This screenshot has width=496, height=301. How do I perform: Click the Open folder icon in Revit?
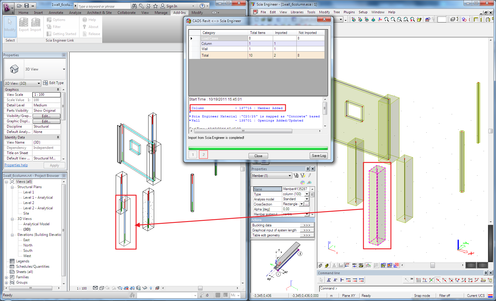pyautogui.click(x=19, y=6)
